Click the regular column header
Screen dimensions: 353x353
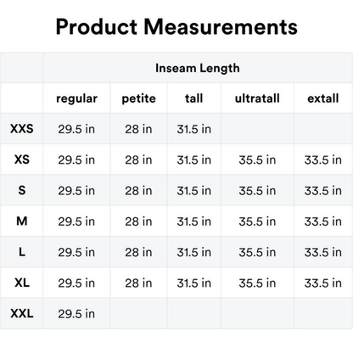pyautogui.click(x=76, y=98)
